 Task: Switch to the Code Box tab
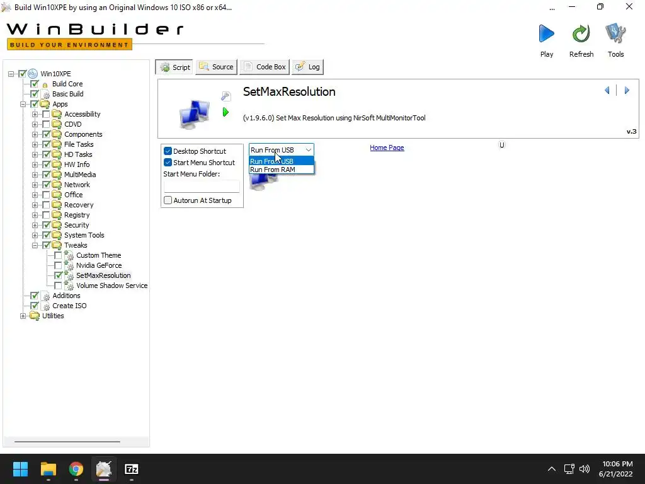tap(265, 67)
